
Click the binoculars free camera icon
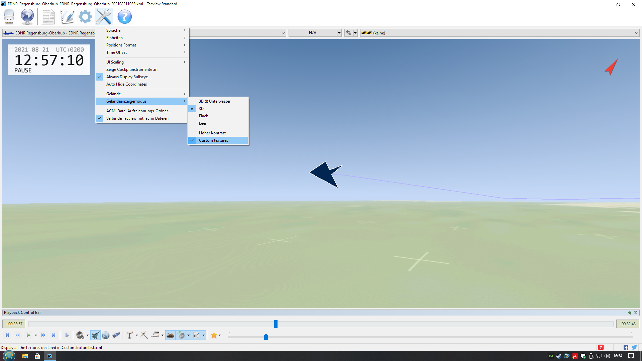point(116,335)
